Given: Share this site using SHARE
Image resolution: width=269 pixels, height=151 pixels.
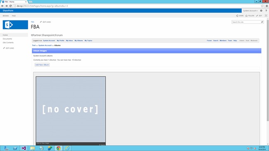Looking at the screenshot, I should 240,16.
